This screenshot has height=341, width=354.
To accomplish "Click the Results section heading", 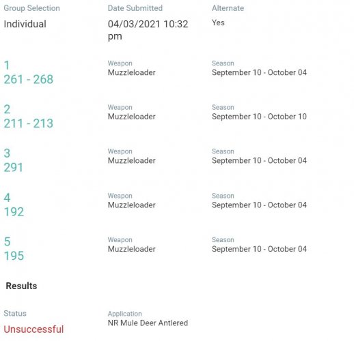I will (21, 286).
